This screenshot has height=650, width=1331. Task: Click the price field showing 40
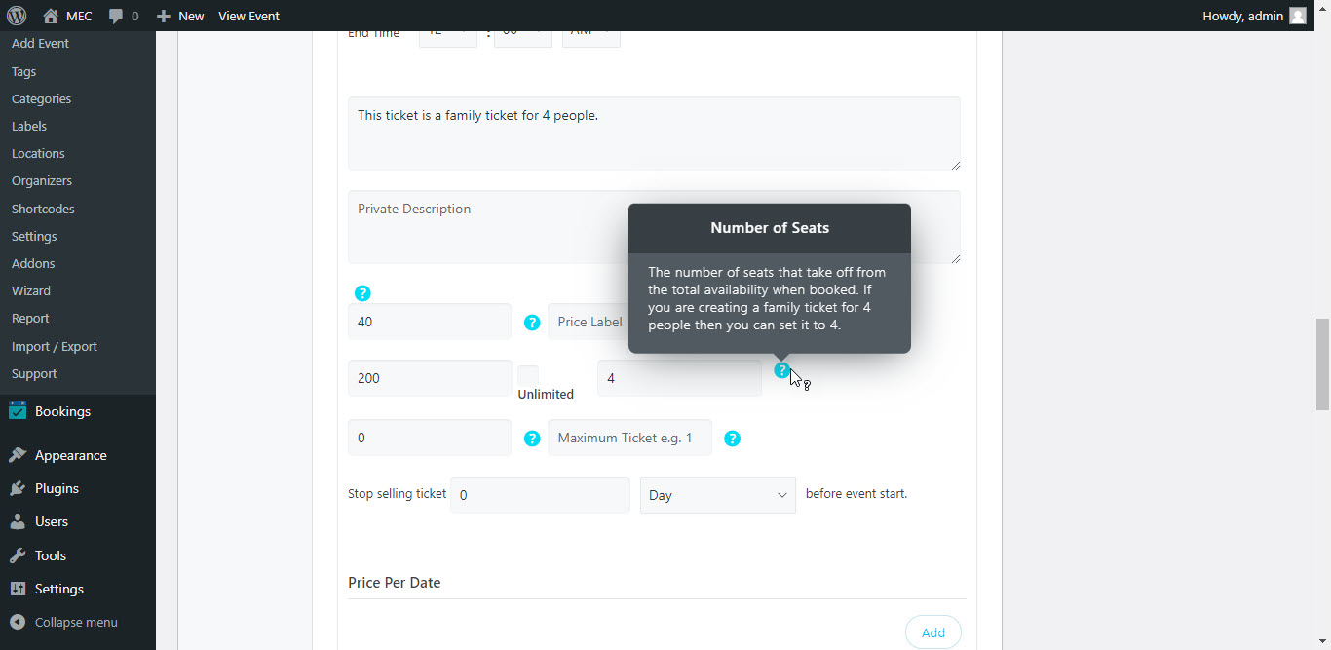pyautogui.click(x=430, y=322)
